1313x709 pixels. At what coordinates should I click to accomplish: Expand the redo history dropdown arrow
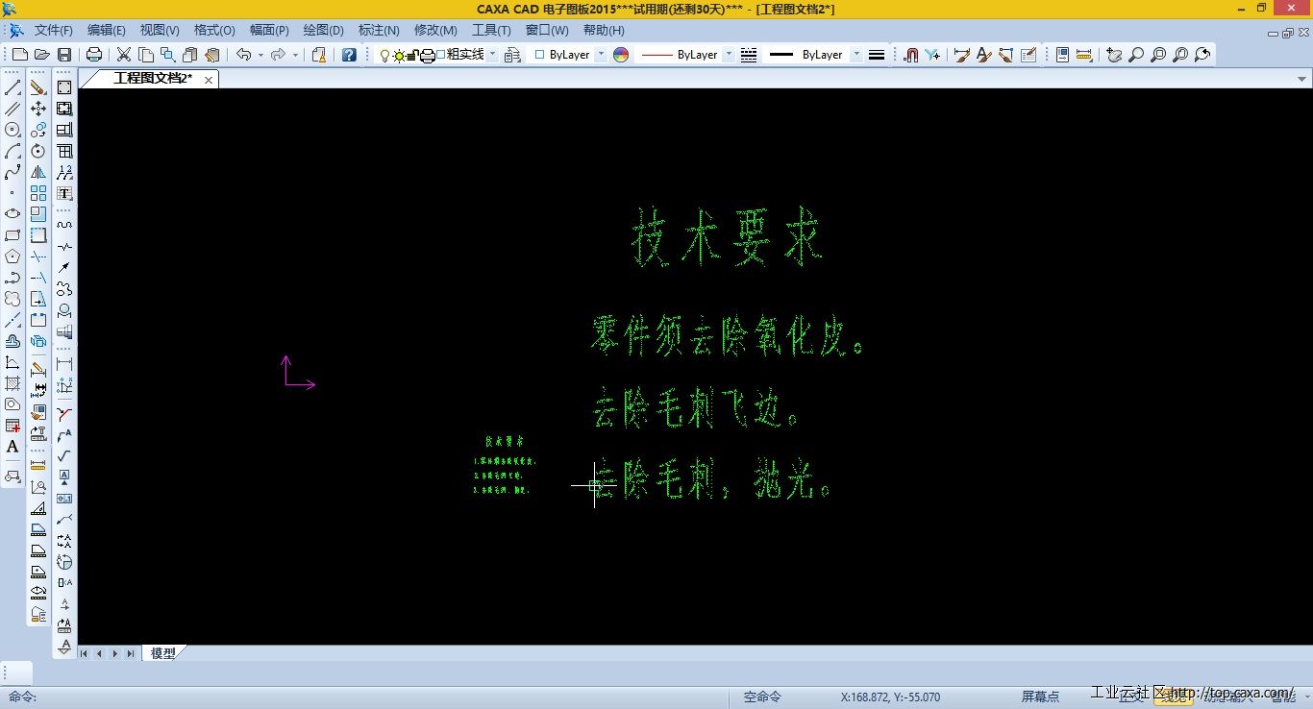point(295,55)
